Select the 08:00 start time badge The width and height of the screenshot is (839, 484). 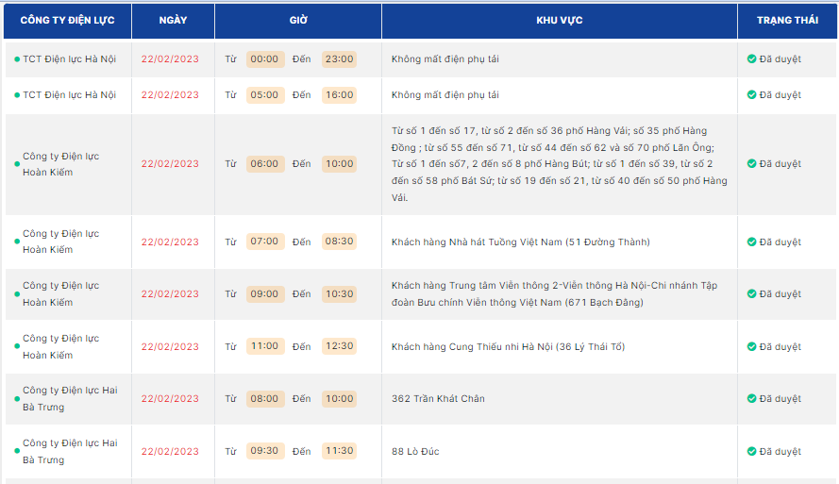pos(265,398)
